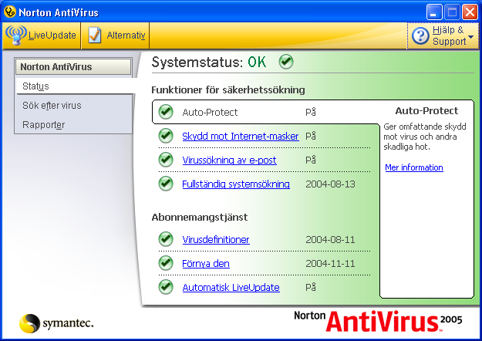482x341 pixels.
Task: Click the date 2004-08-13
Action: pyautogui.click(x=330, y=184)
